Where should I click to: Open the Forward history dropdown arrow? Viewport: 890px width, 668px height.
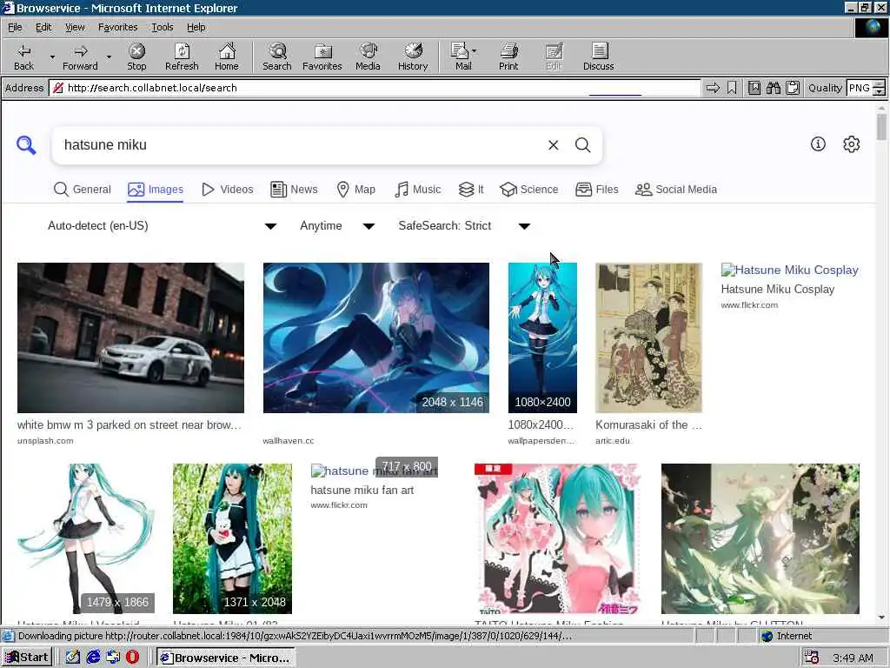109,57
